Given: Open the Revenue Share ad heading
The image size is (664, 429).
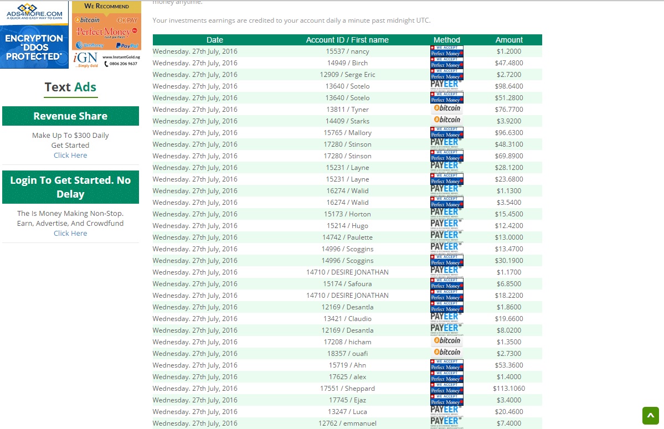Looking at the screenshot, I should click(x=70, y=116).
